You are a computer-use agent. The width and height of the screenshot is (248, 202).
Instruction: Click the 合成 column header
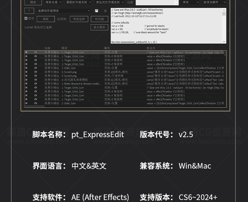click(47, 48)
